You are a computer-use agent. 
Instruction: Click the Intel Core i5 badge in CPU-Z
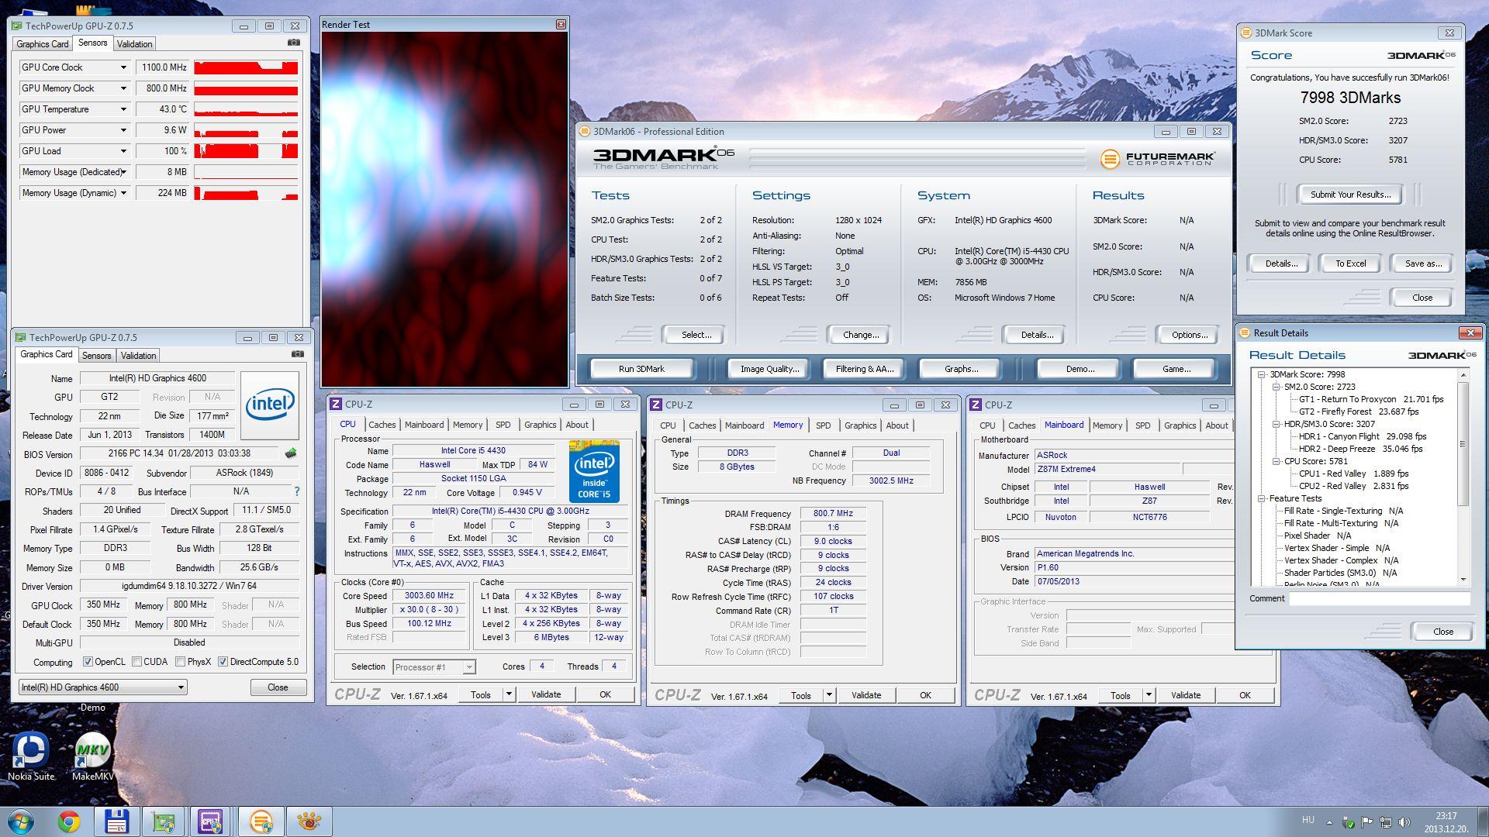pyautogui.click(x=594, y=470)
